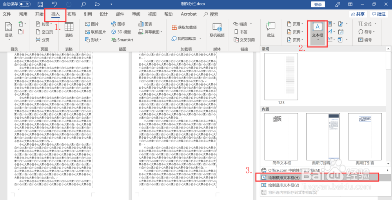Open the 文件 menu tab
This screenshot has width=392, height=200.
[x=7, y=14]
